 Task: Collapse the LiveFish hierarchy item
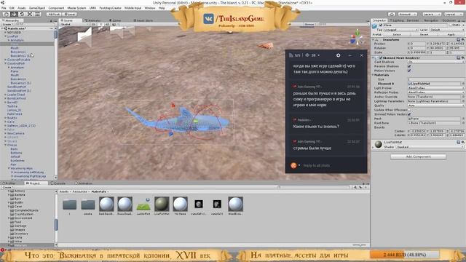tap(5, 36)
